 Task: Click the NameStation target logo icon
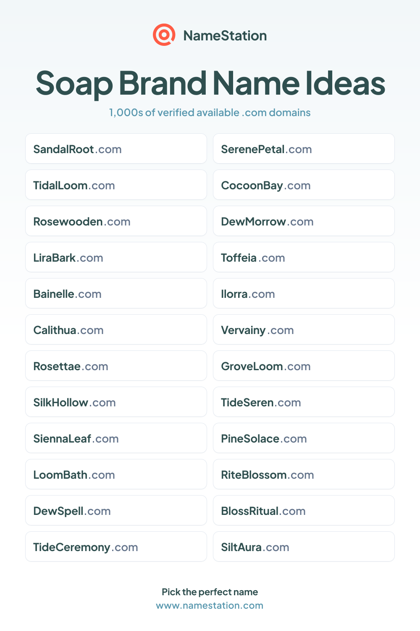[x=164, y=35]
